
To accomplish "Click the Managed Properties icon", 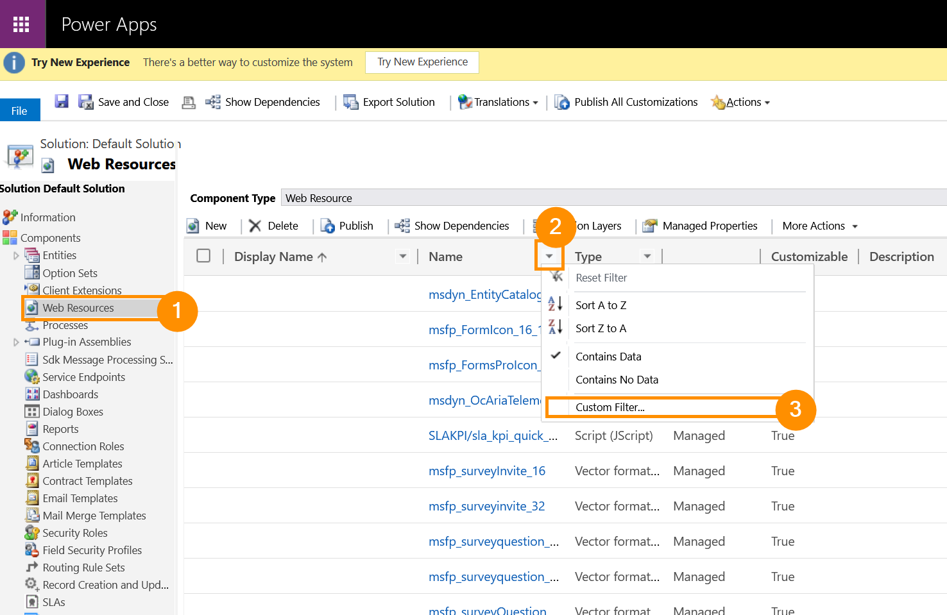I will point(650,226).
